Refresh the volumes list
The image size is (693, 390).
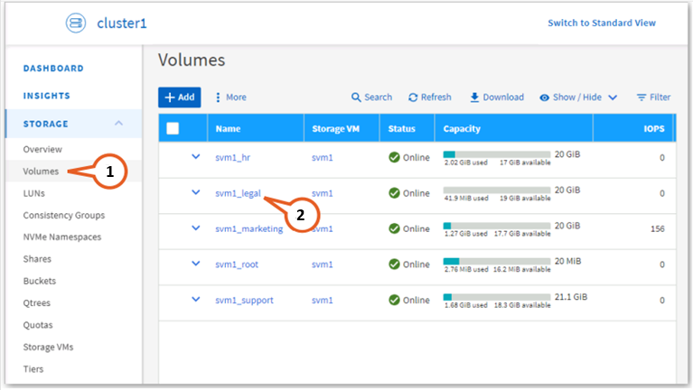(x=429, y=97)
